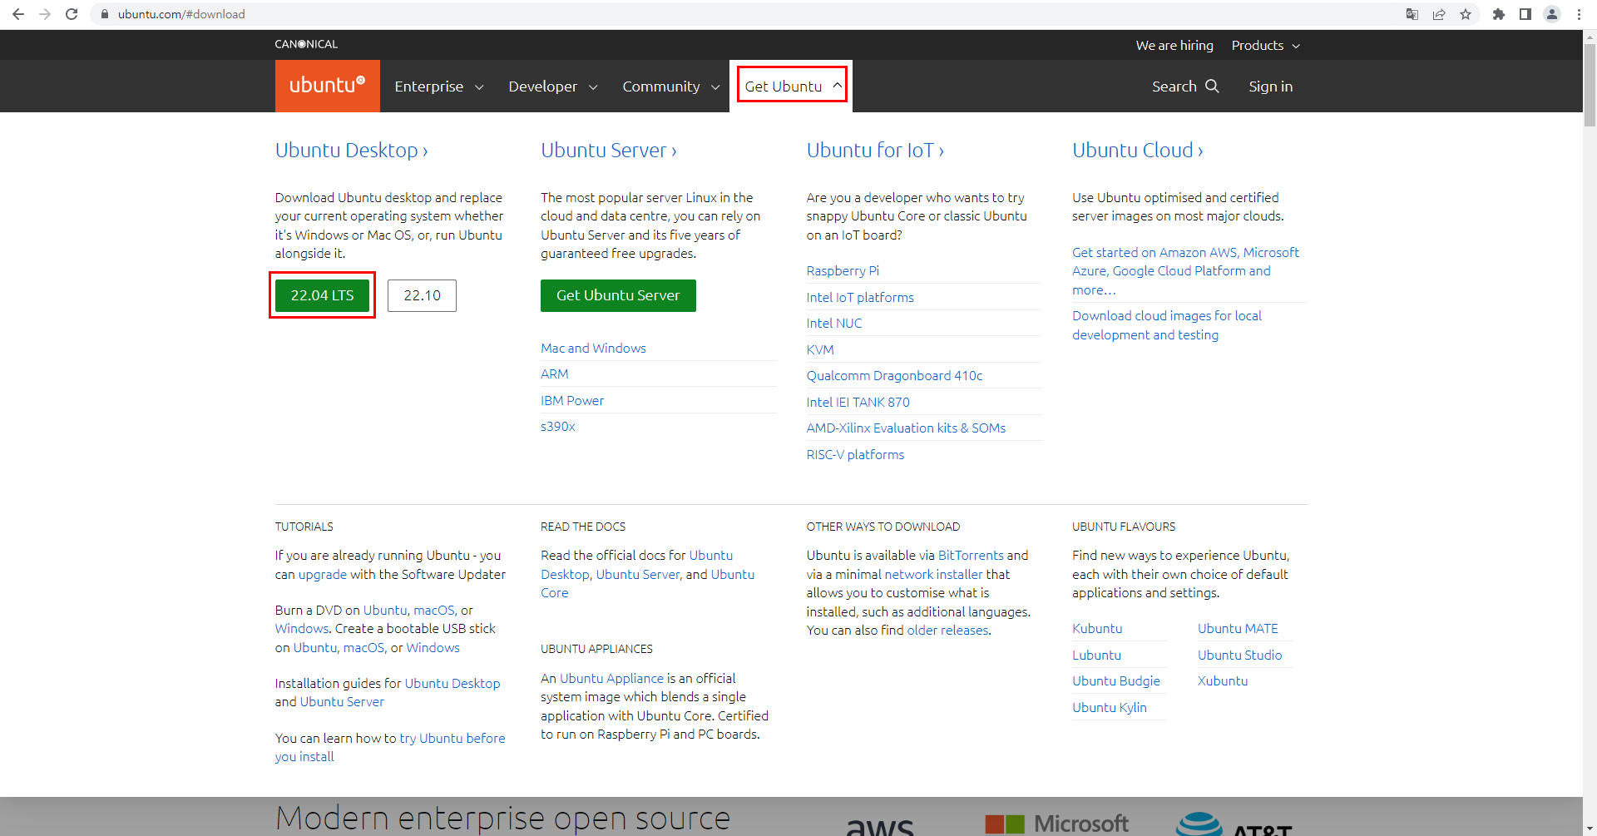Open the Lubuntu flavour link
This screenshot has width=1597, height=836.
[x=1096, y=655]
